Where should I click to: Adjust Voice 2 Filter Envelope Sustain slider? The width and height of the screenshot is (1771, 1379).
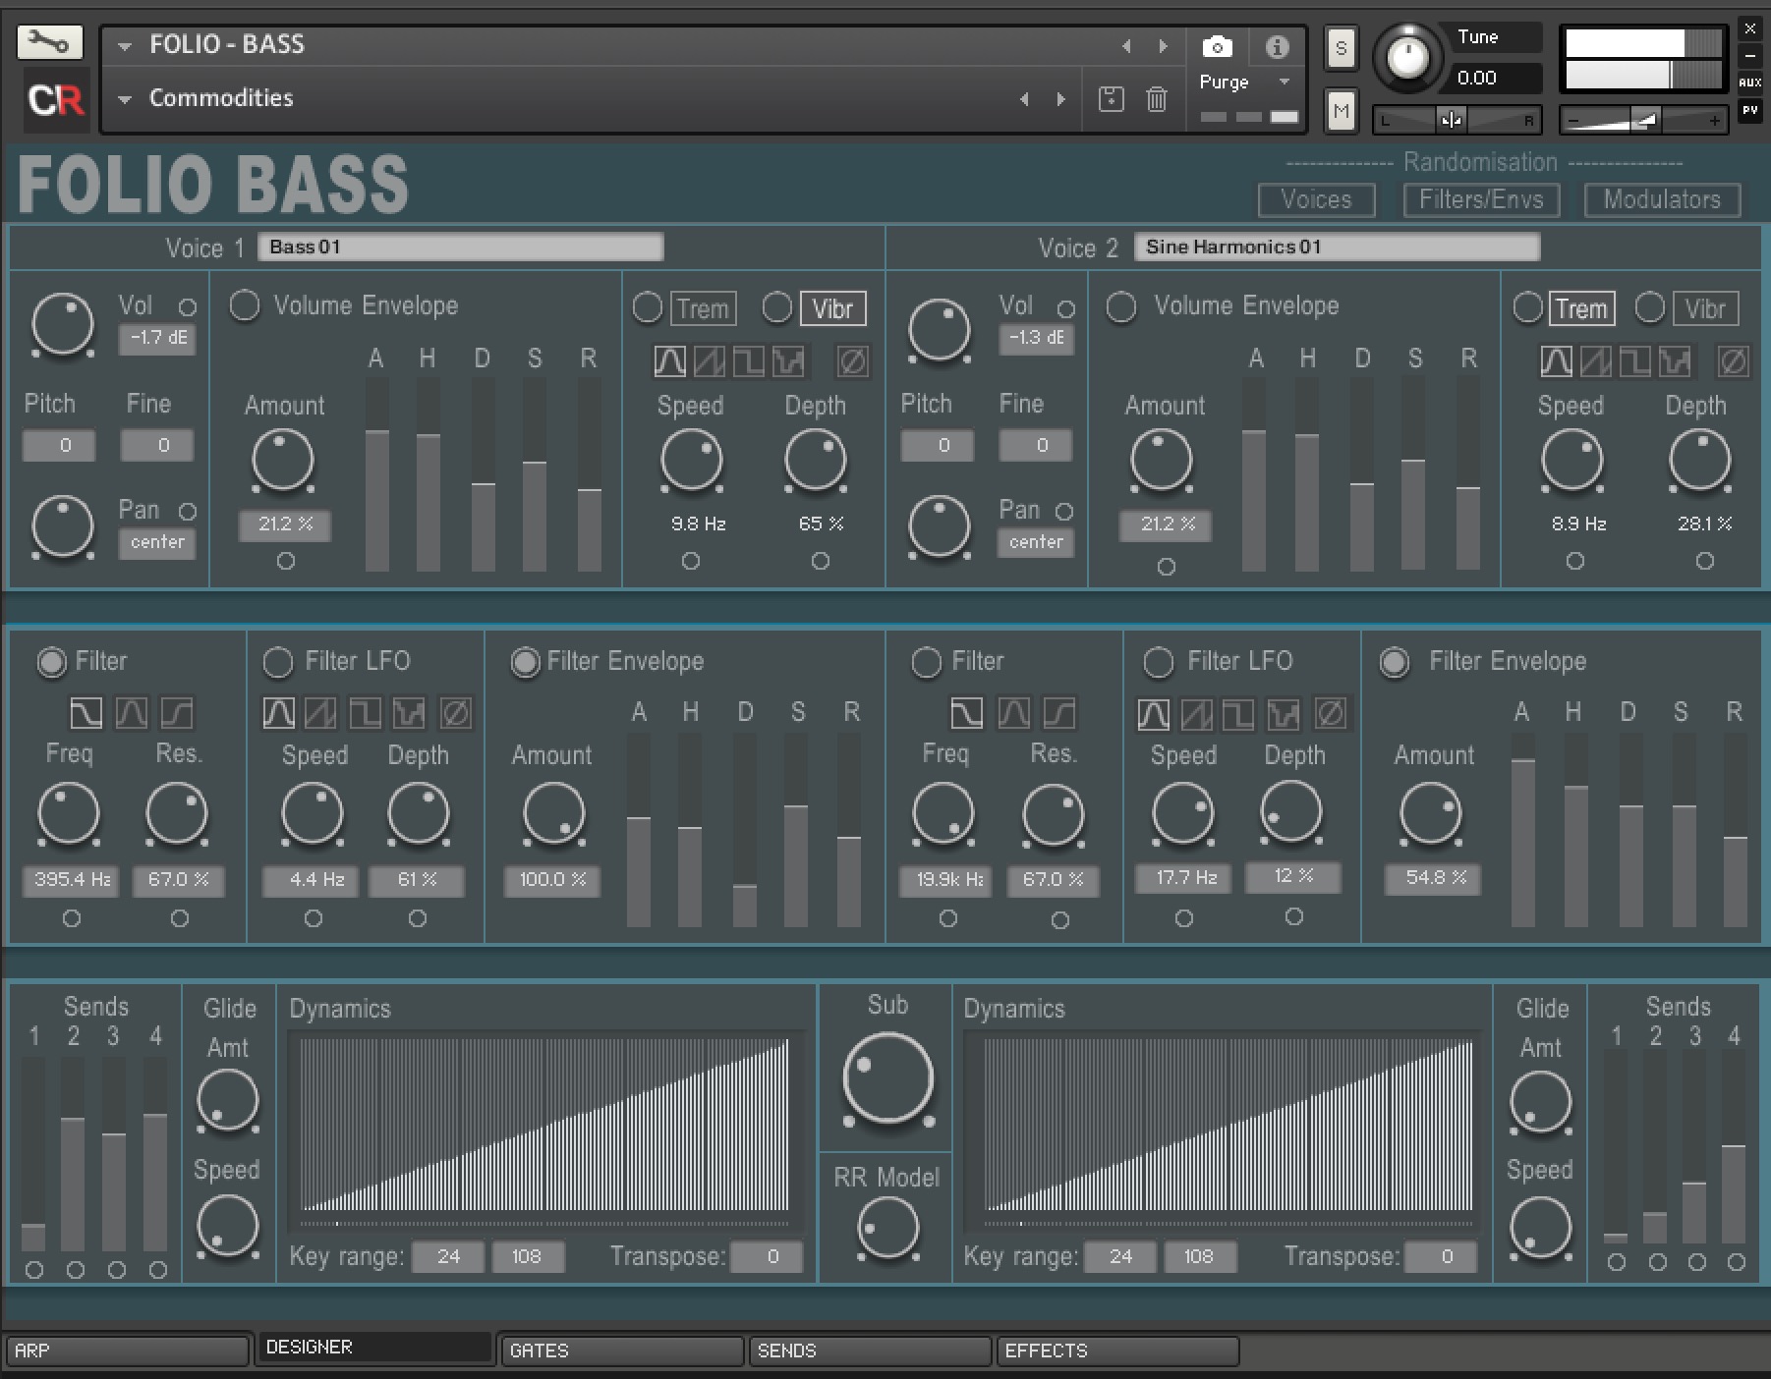click(x=1684, y=829)
